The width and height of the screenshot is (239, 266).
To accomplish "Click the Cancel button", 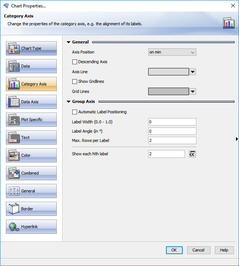I will coord(198,250).
